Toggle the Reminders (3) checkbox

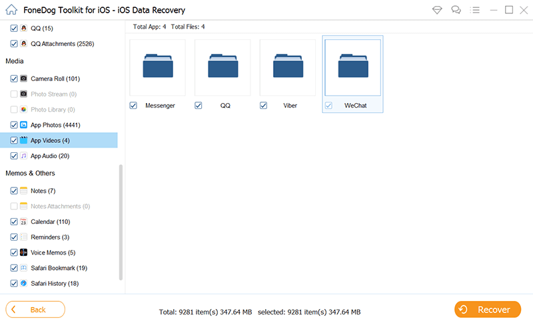coord(13,237)
